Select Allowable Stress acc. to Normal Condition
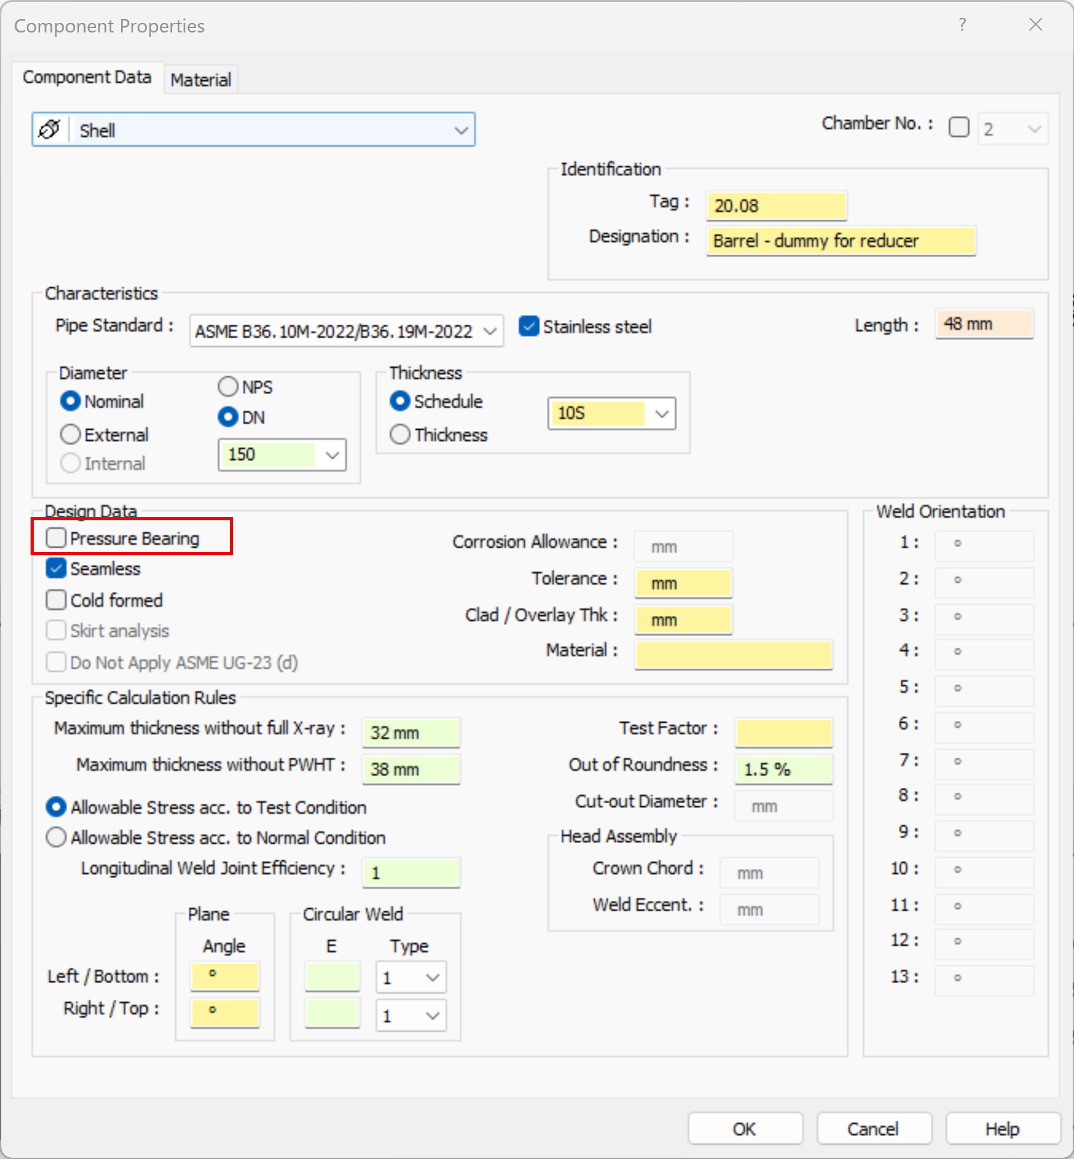 pyautogui.click(x=56, y=837)
